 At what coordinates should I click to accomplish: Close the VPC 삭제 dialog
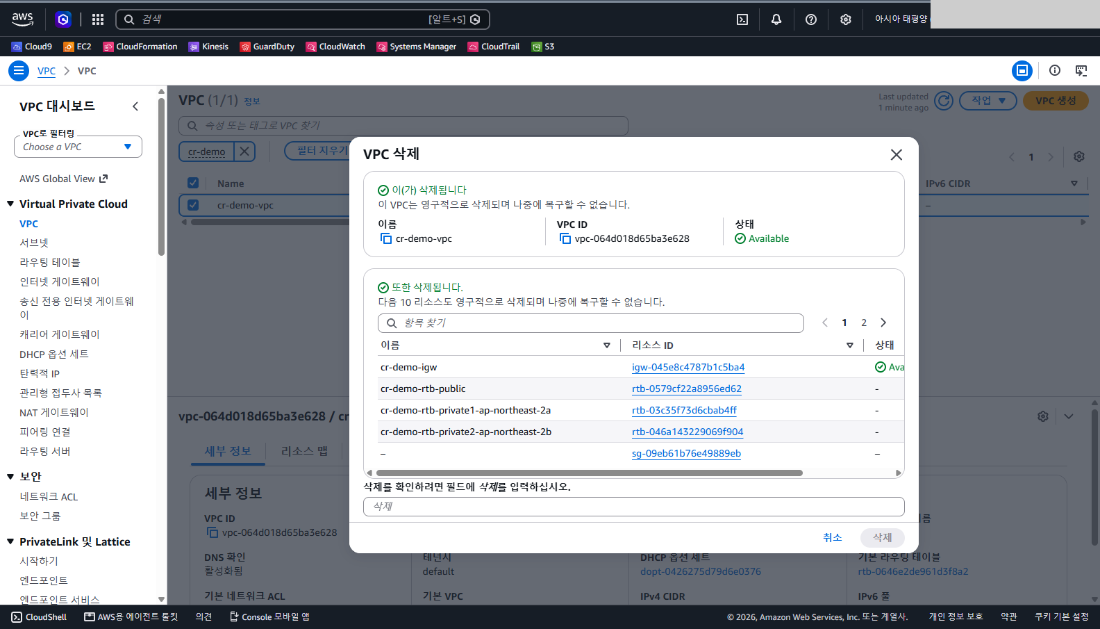pyautogui.click(x=897, y=154)
